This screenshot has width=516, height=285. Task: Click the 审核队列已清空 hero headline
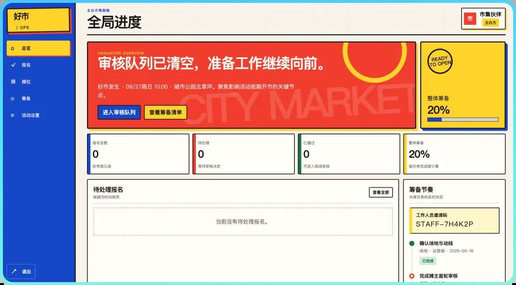coord(212,64)
